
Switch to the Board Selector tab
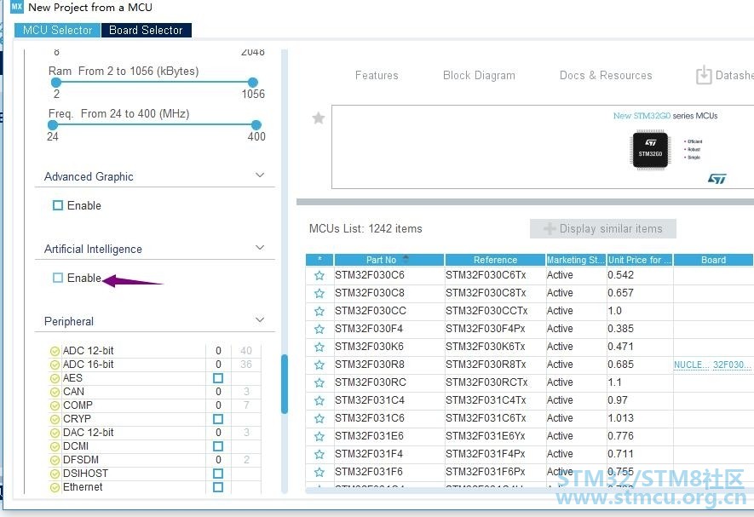coord(147,30)
